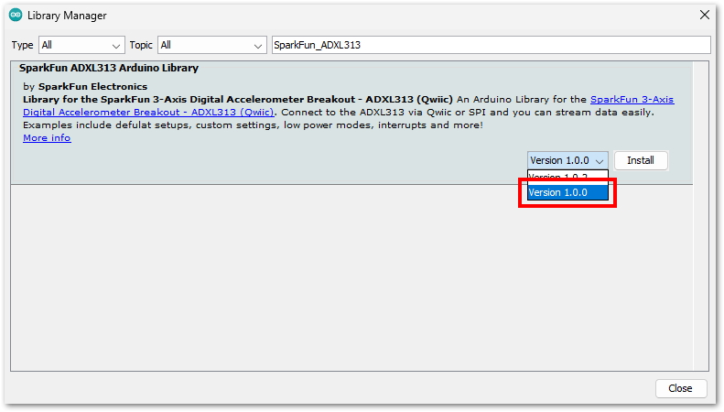This screenshot has height=412, width=724.
Task: Open the Topic filter dropdown
Action: tap(212, 45)
